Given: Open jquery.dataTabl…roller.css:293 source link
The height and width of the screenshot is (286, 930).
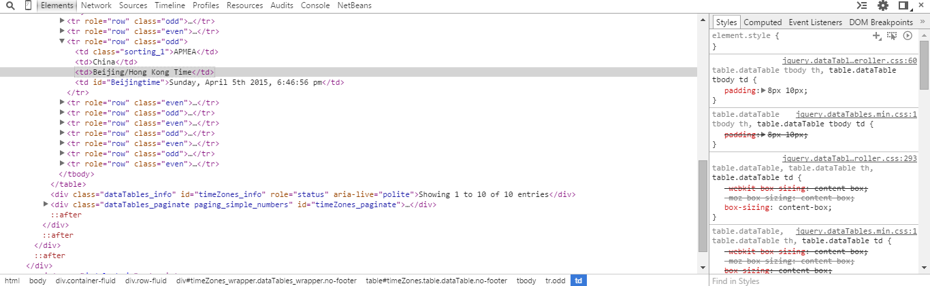Looking at the screenshot, I should point(850,158).
